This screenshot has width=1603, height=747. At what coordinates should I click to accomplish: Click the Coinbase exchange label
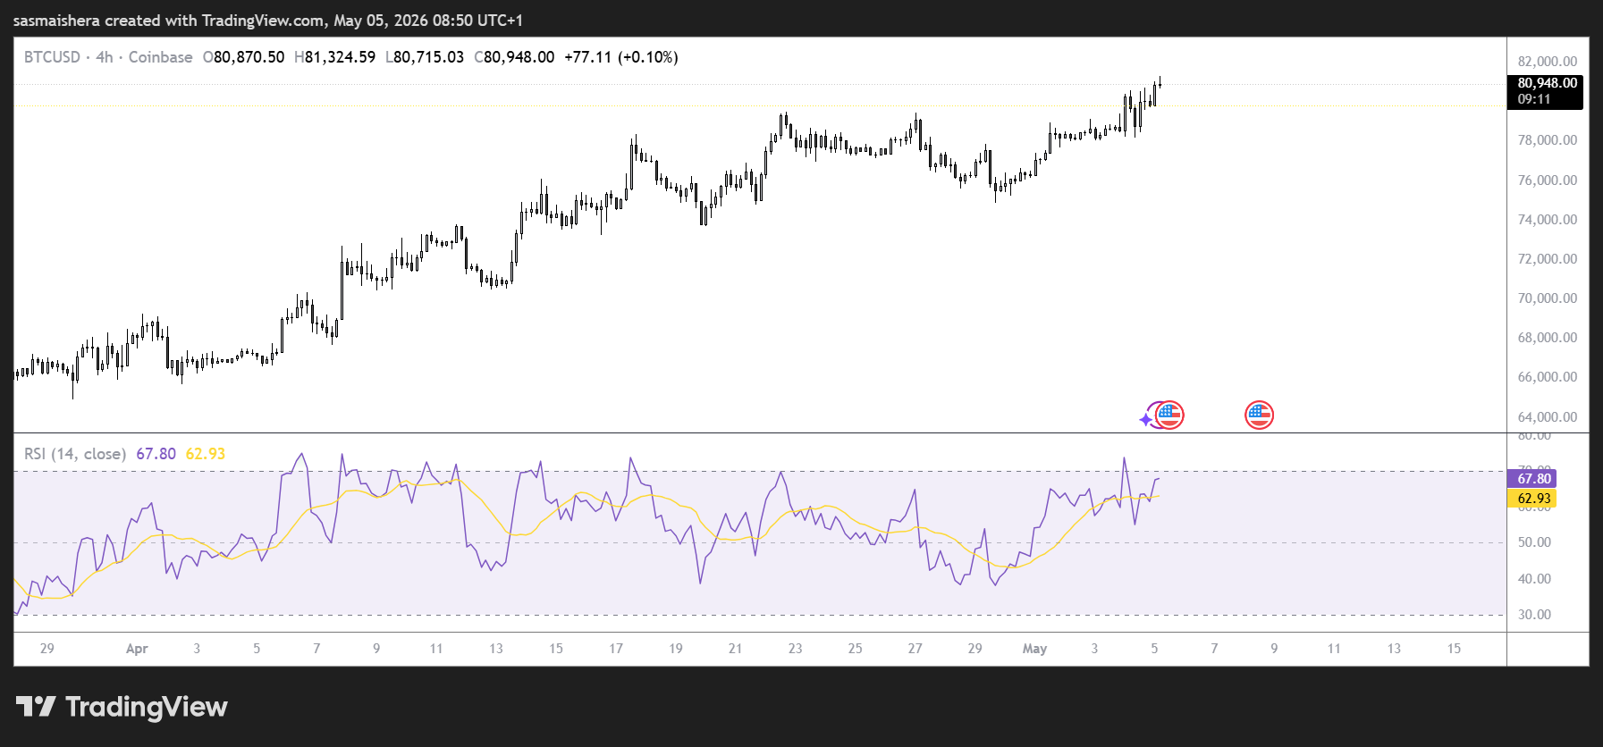tap(160, 57)
